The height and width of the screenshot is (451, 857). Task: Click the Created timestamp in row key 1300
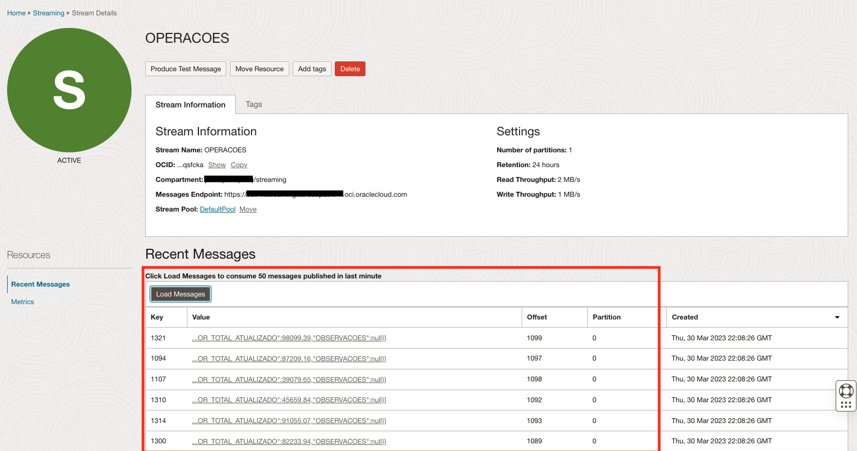pos(722,441)
